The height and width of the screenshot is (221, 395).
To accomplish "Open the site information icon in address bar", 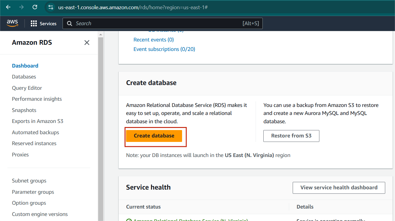I will point(51,7).
